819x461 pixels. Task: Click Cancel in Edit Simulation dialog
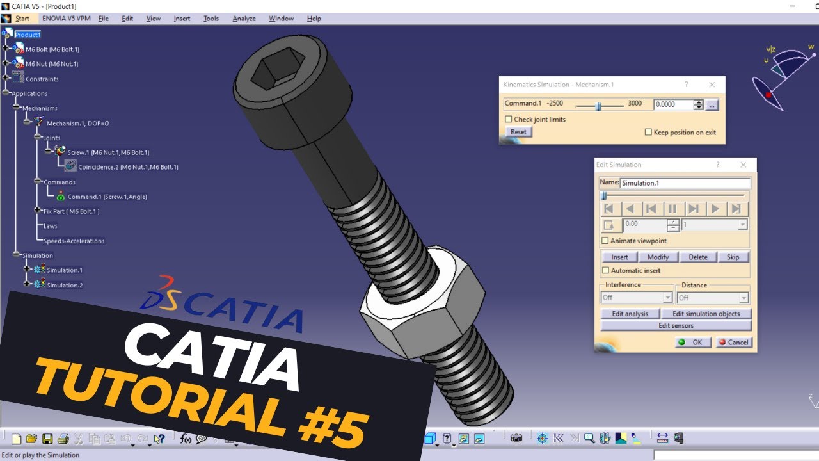click(733, 342)
